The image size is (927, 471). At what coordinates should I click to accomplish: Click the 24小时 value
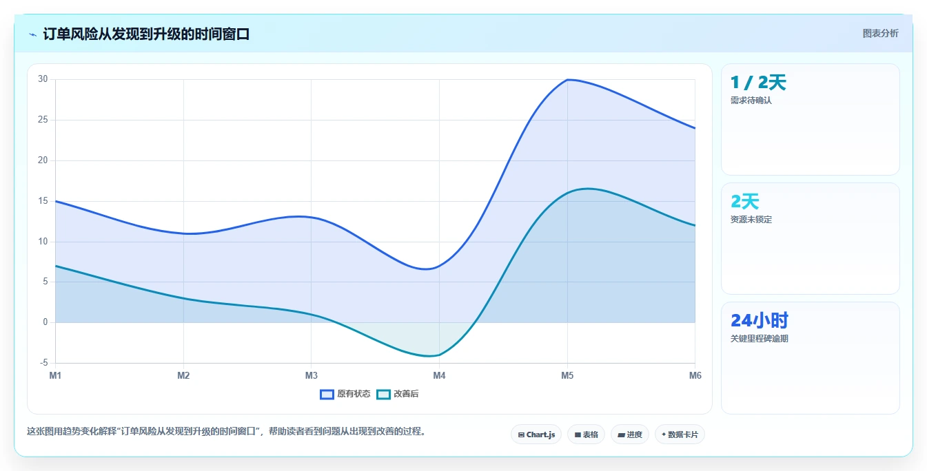click(760, 321)
